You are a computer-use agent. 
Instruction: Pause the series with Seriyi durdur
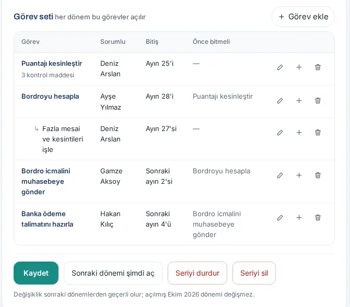[197, 273]
